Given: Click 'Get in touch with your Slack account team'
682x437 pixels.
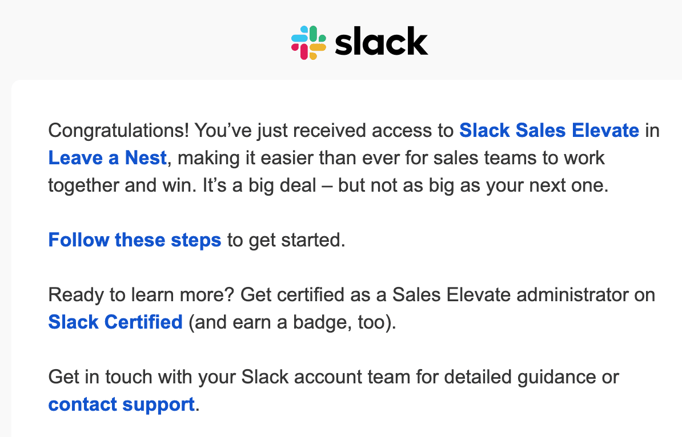Looking at the screenshot, I should (x=229, y=377).
